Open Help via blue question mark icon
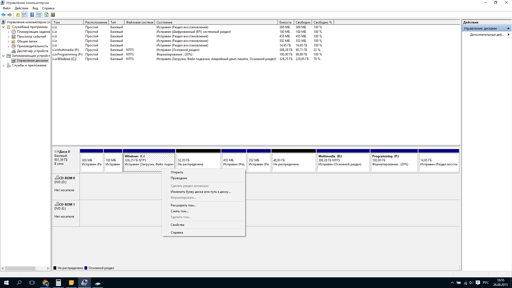The height and width of the screenshot is (288, 512). click(x=32, y=15)
